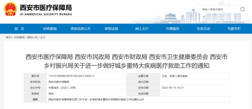
Task: Open the 交流互动 navigation item
Action: [x=203, y=29]
